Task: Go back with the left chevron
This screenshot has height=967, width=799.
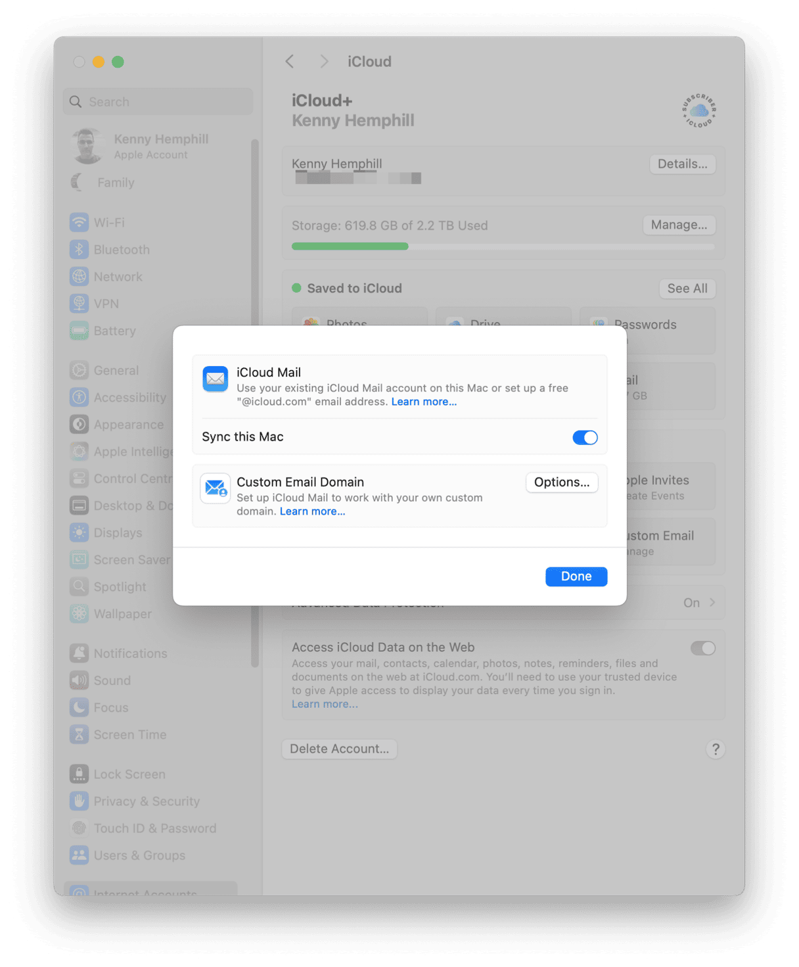Action: tap(290, 62)
